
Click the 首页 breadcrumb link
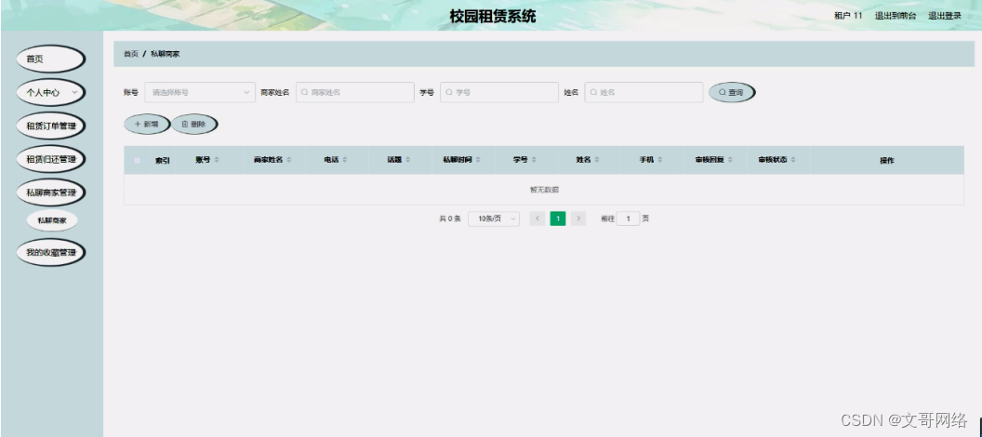pyautogui.click(x=131, y=54)
